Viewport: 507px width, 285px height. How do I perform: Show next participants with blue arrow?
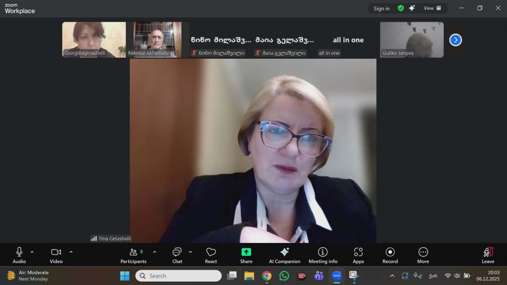point(456,40)
